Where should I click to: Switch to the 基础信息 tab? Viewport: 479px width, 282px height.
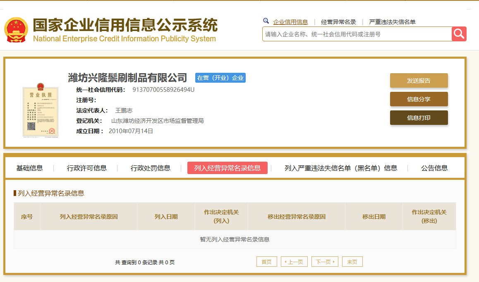click(30, 168)
